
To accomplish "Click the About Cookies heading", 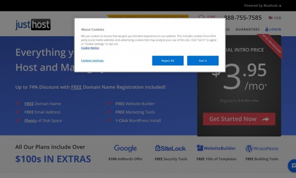I will (92, 30).
